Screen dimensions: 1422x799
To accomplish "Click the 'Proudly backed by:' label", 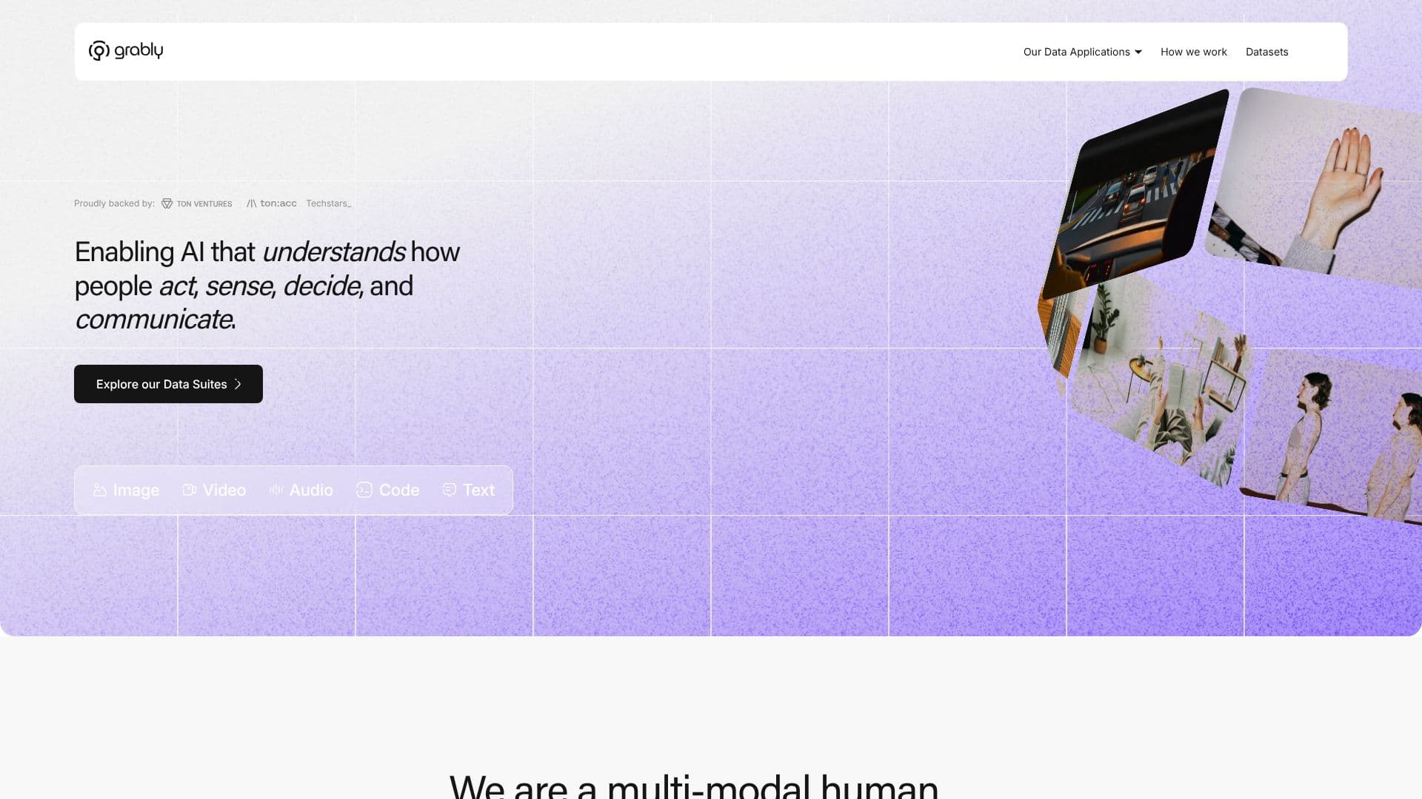I will coord(114,203).
